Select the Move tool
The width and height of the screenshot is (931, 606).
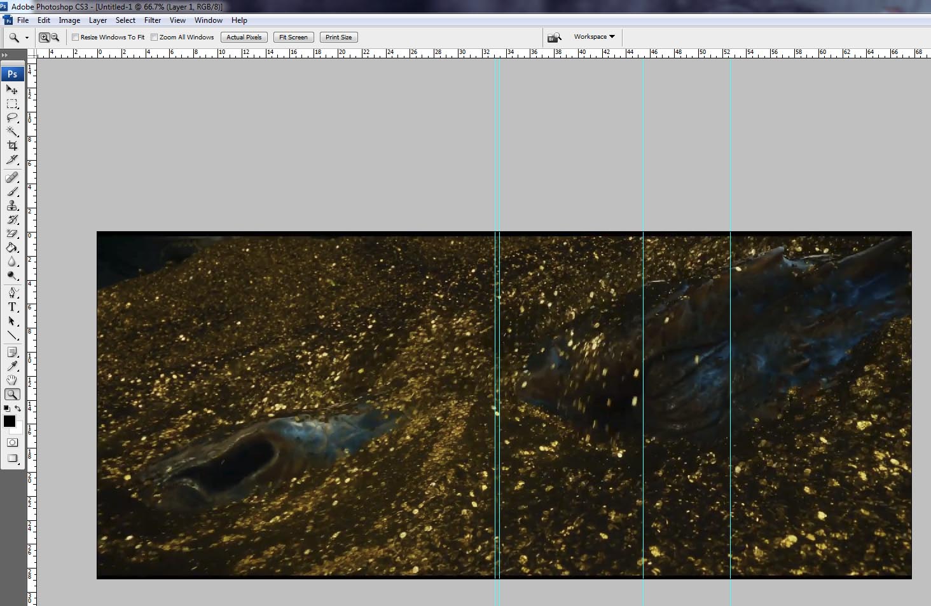click(x=12, y=90)
